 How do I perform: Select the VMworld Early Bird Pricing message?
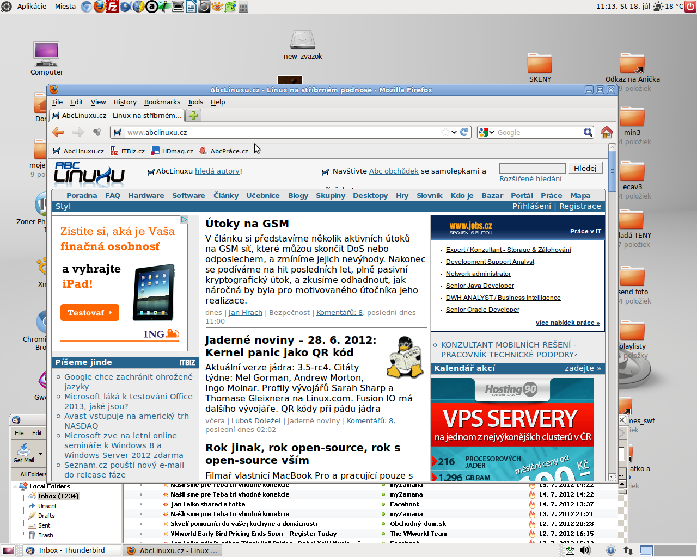click(x=370, y=534)
